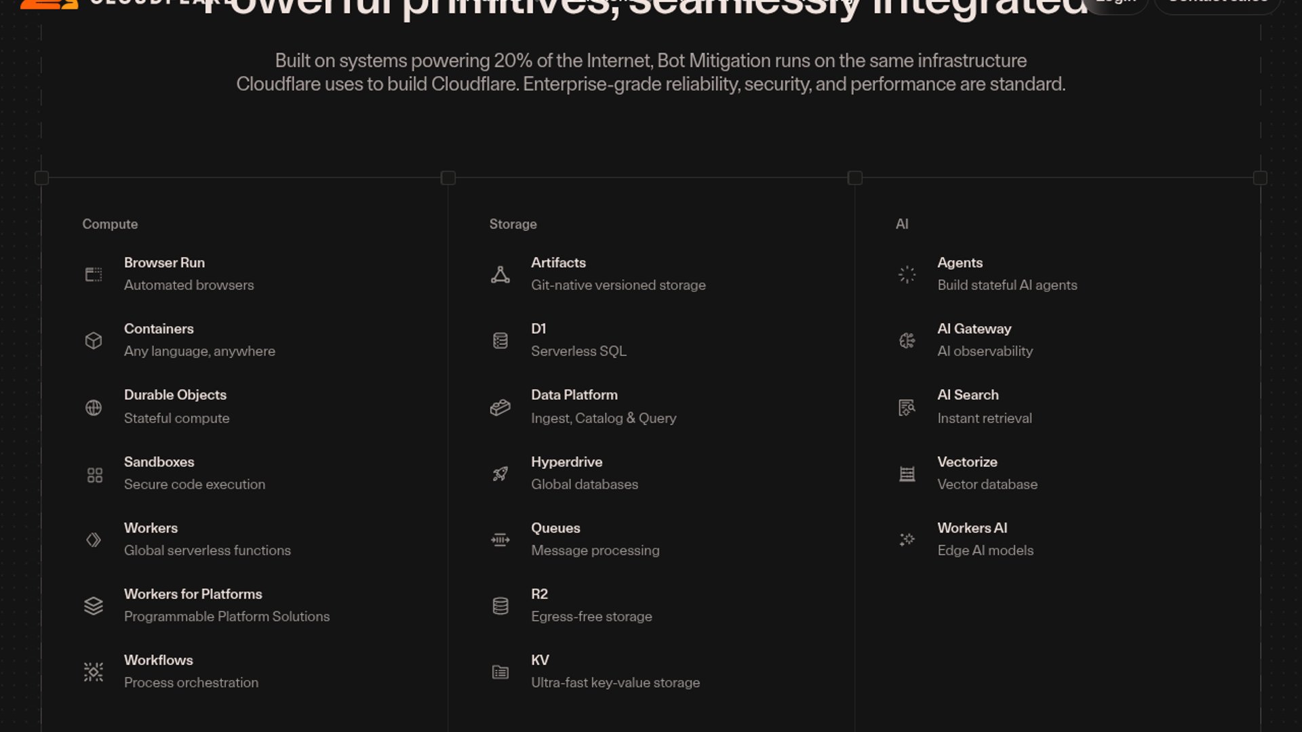Click the AI section heading
This screenshot has width=1302, height=732.
[x=902, y=224]
